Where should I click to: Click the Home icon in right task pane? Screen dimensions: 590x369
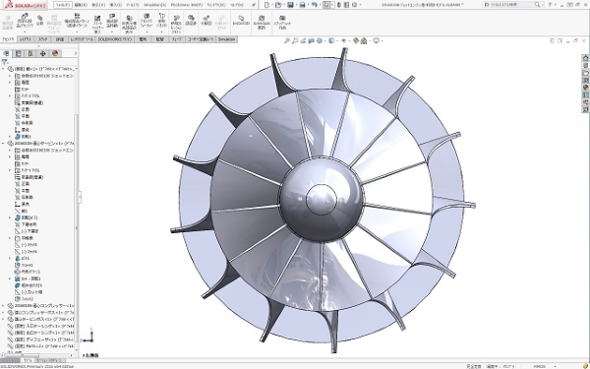[x=585, y=58]
